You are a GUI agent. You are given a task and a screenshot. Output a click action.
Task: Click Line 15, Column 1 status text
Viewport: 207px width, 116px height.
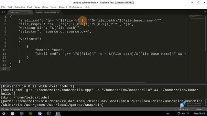click(x=13, y=109)
